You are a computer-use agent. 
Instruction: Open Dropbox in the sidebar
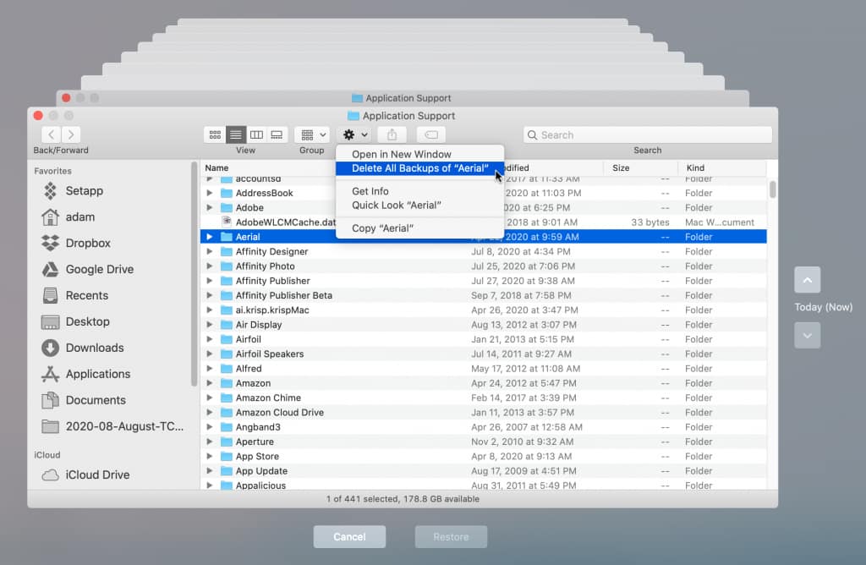(88, 243)
